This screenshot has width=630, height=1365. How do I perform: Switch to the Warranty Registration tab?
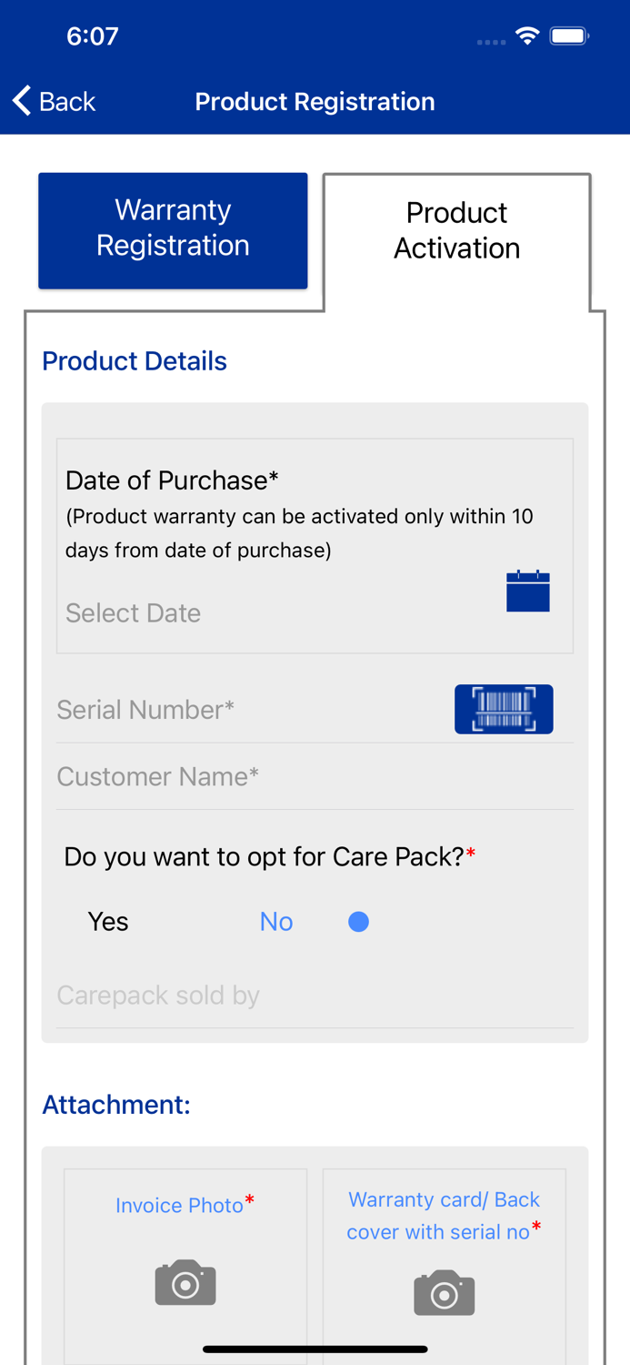[x=173, y=230]
